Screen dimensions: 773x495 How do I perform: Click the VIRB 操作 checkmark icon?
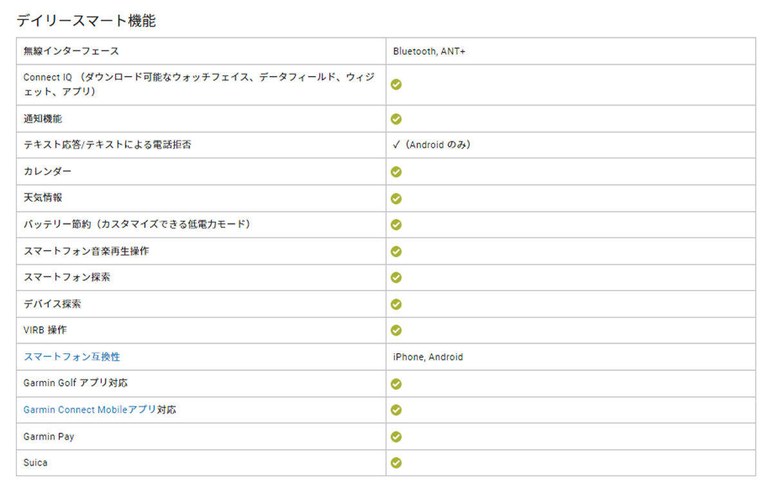point(396,330)
